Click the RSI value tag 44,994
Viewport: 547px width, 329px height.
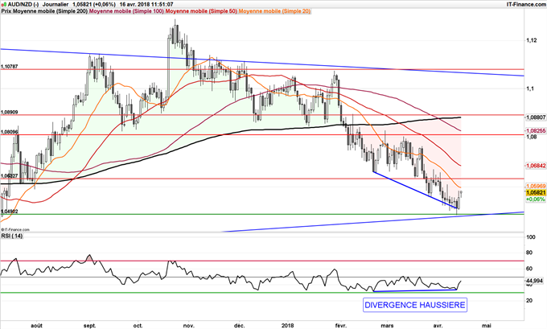coord(535,281)
